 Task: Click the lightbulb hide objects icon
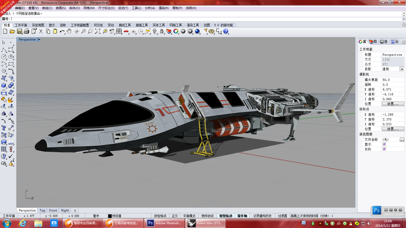tap(155, 31)
